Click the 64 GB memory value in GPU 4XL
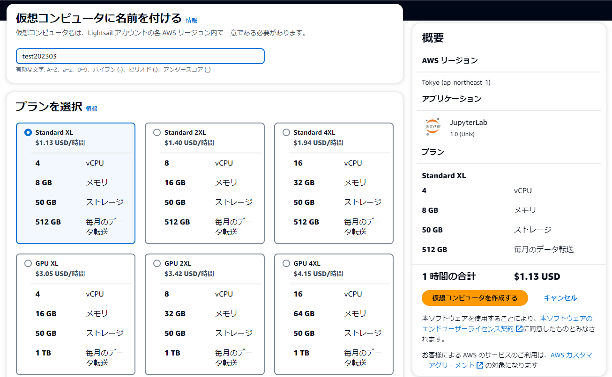Viewport: 612px width, 377px height. [304, 313]
